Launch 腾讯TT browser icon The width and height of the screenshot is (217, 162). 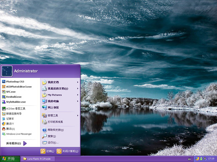tap(4, 124)
